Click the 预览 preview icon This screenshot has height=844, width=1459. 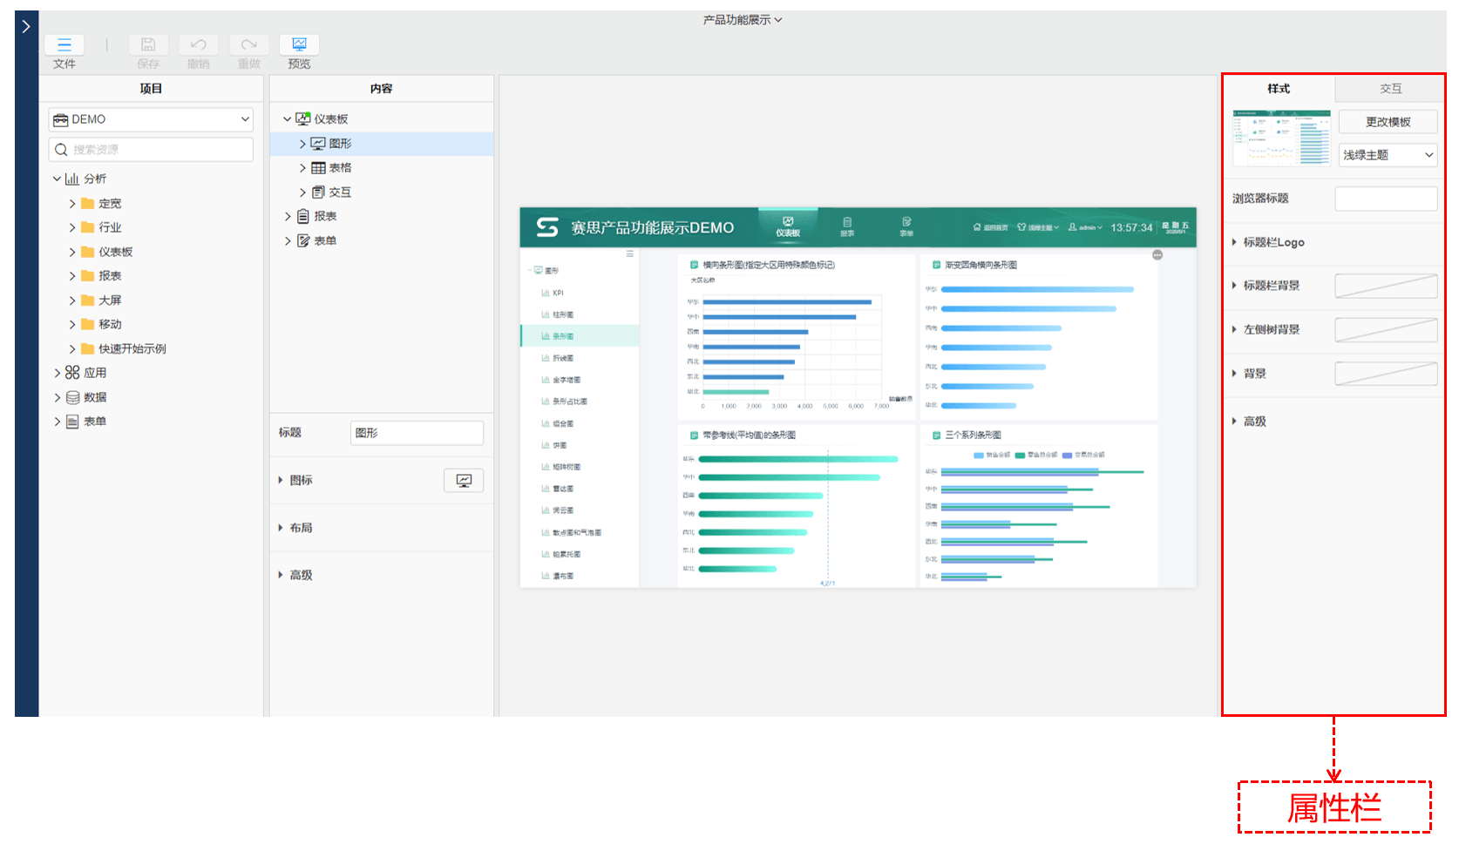point(299,45)
